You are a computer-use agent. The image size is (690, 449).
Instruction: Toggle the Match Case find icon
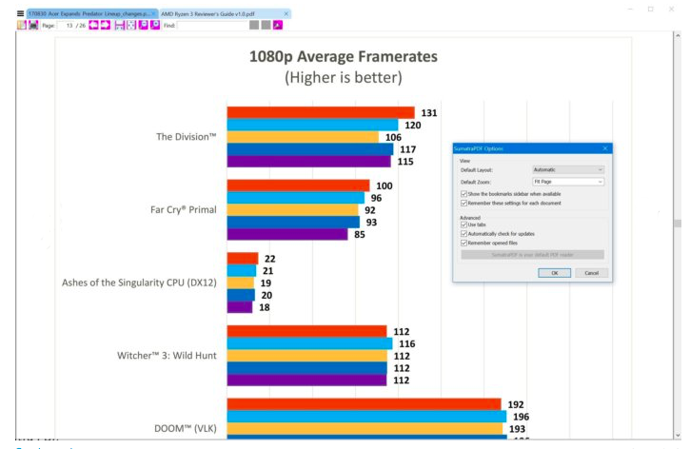click(276, 26)
